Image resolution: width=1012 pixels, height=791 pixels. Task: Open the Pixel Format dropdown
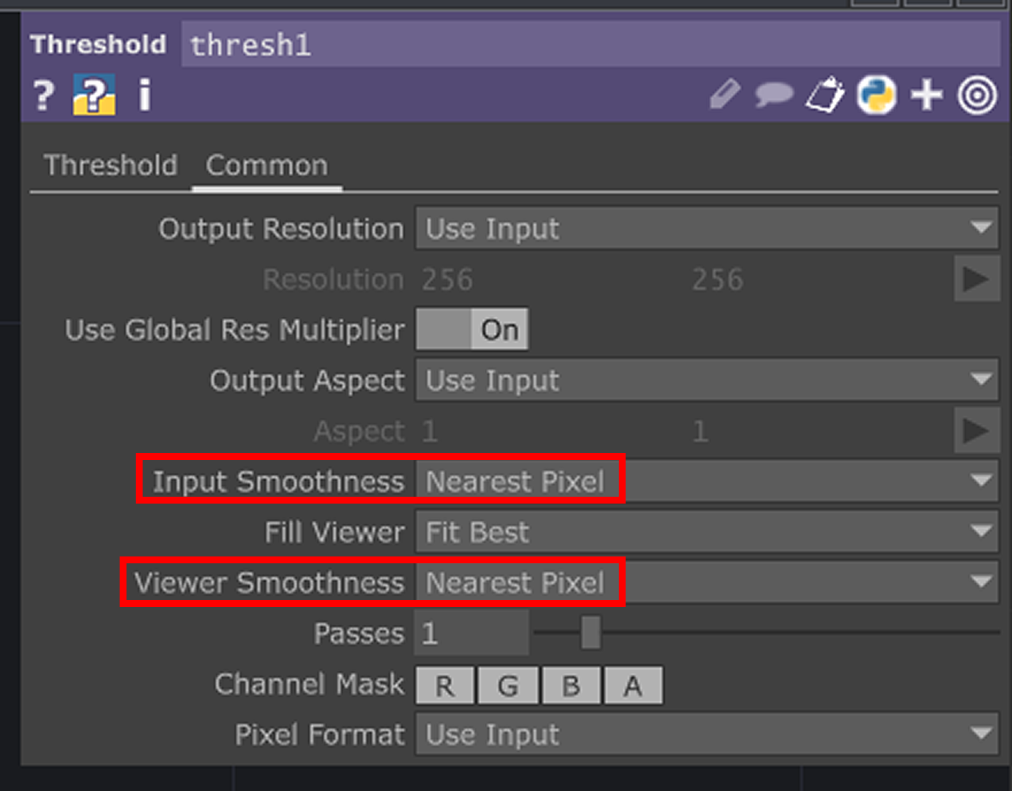[707, 734]
